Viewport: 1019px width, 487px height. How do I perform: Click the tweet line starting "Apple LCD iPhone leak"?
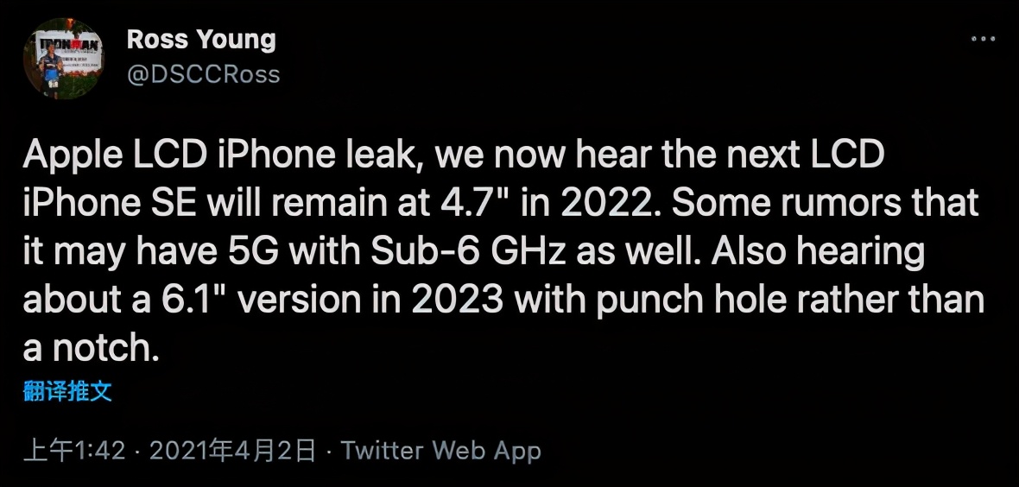click(453, 156)
